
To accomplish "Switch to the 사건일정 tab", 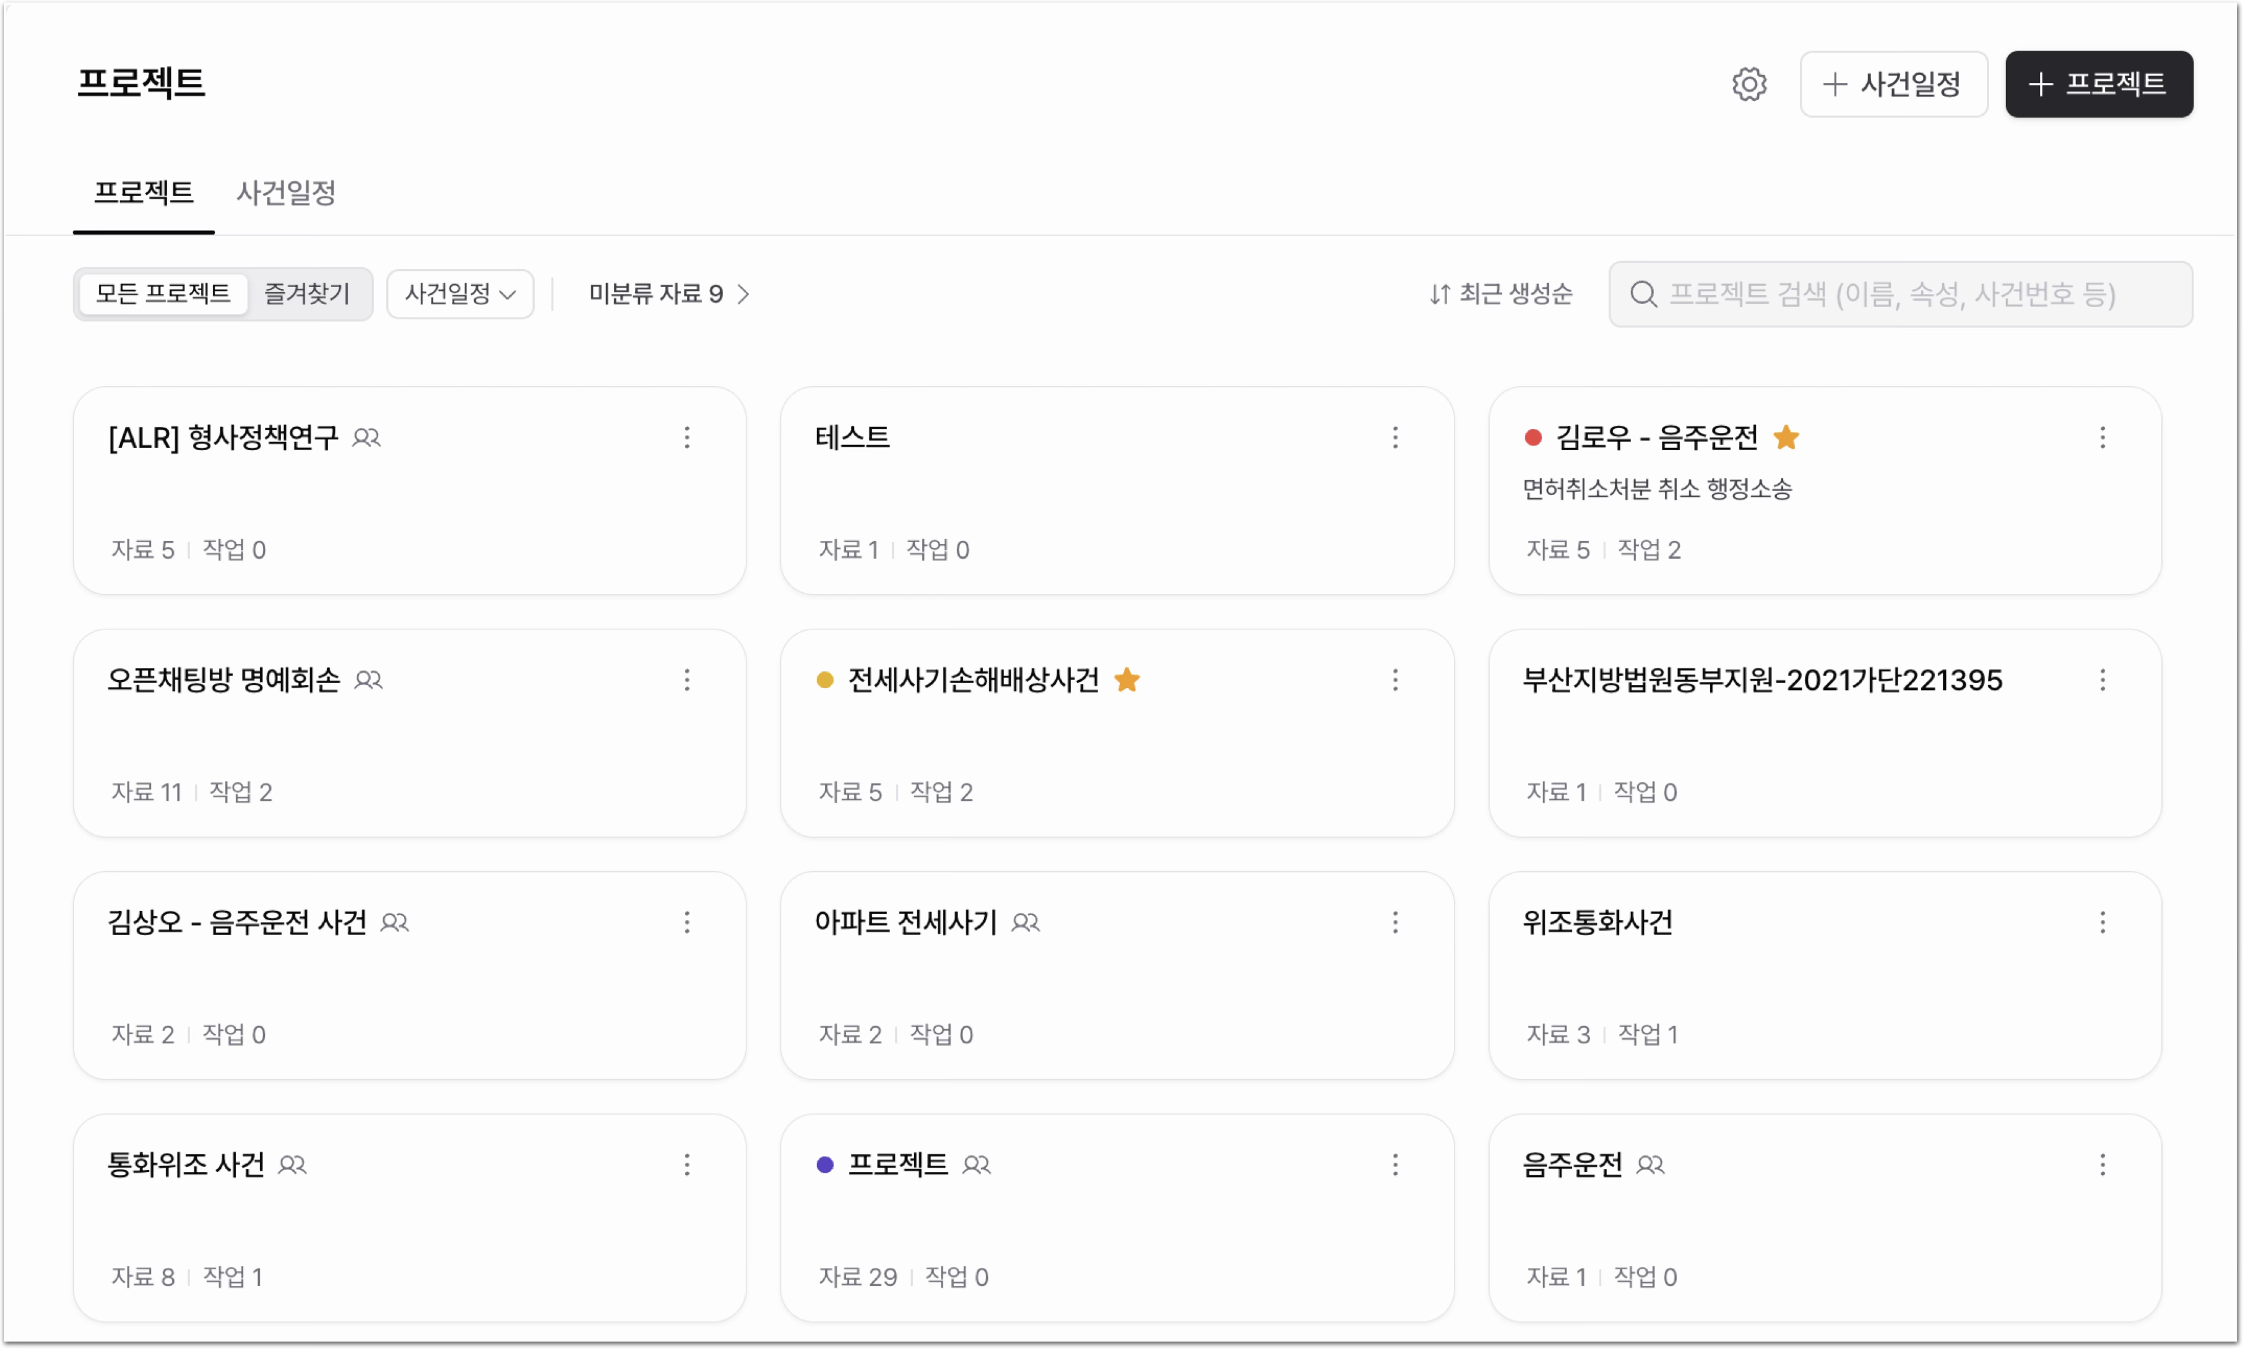I will pos(285,192).
